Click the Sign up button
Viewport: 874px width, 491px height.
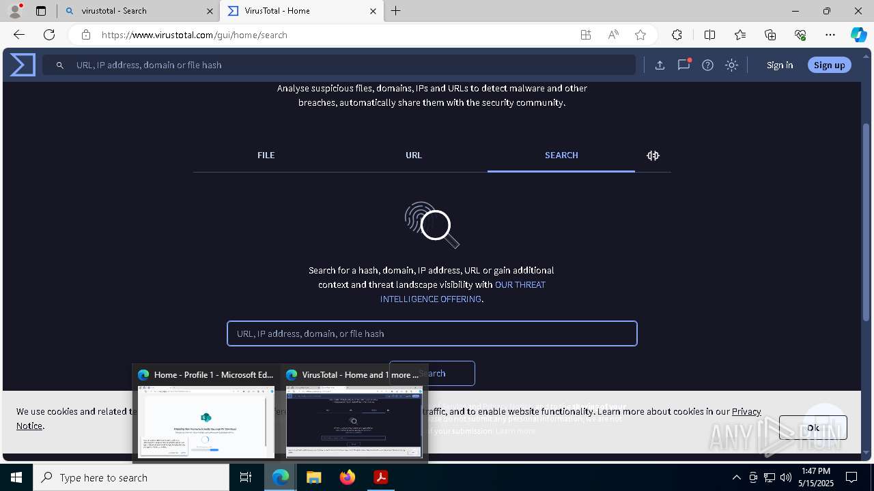[829, 65]
